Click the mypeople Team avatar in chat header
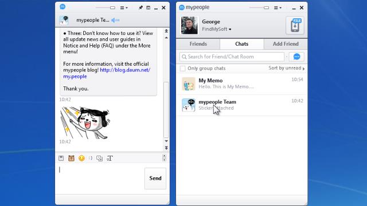 pos(64,21)
